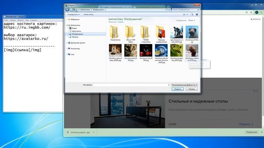Go forward in the Open dialog
This screenshot has height=148, width=264.
pos(71,10)
